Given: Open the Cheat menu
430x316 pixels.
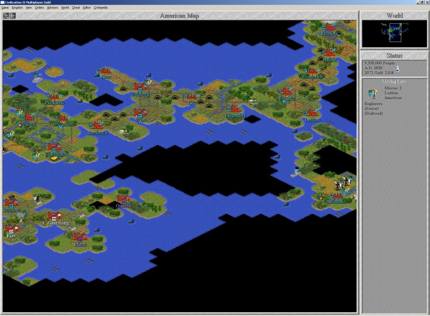Looking at the screenshot, I should coord(76,8).
